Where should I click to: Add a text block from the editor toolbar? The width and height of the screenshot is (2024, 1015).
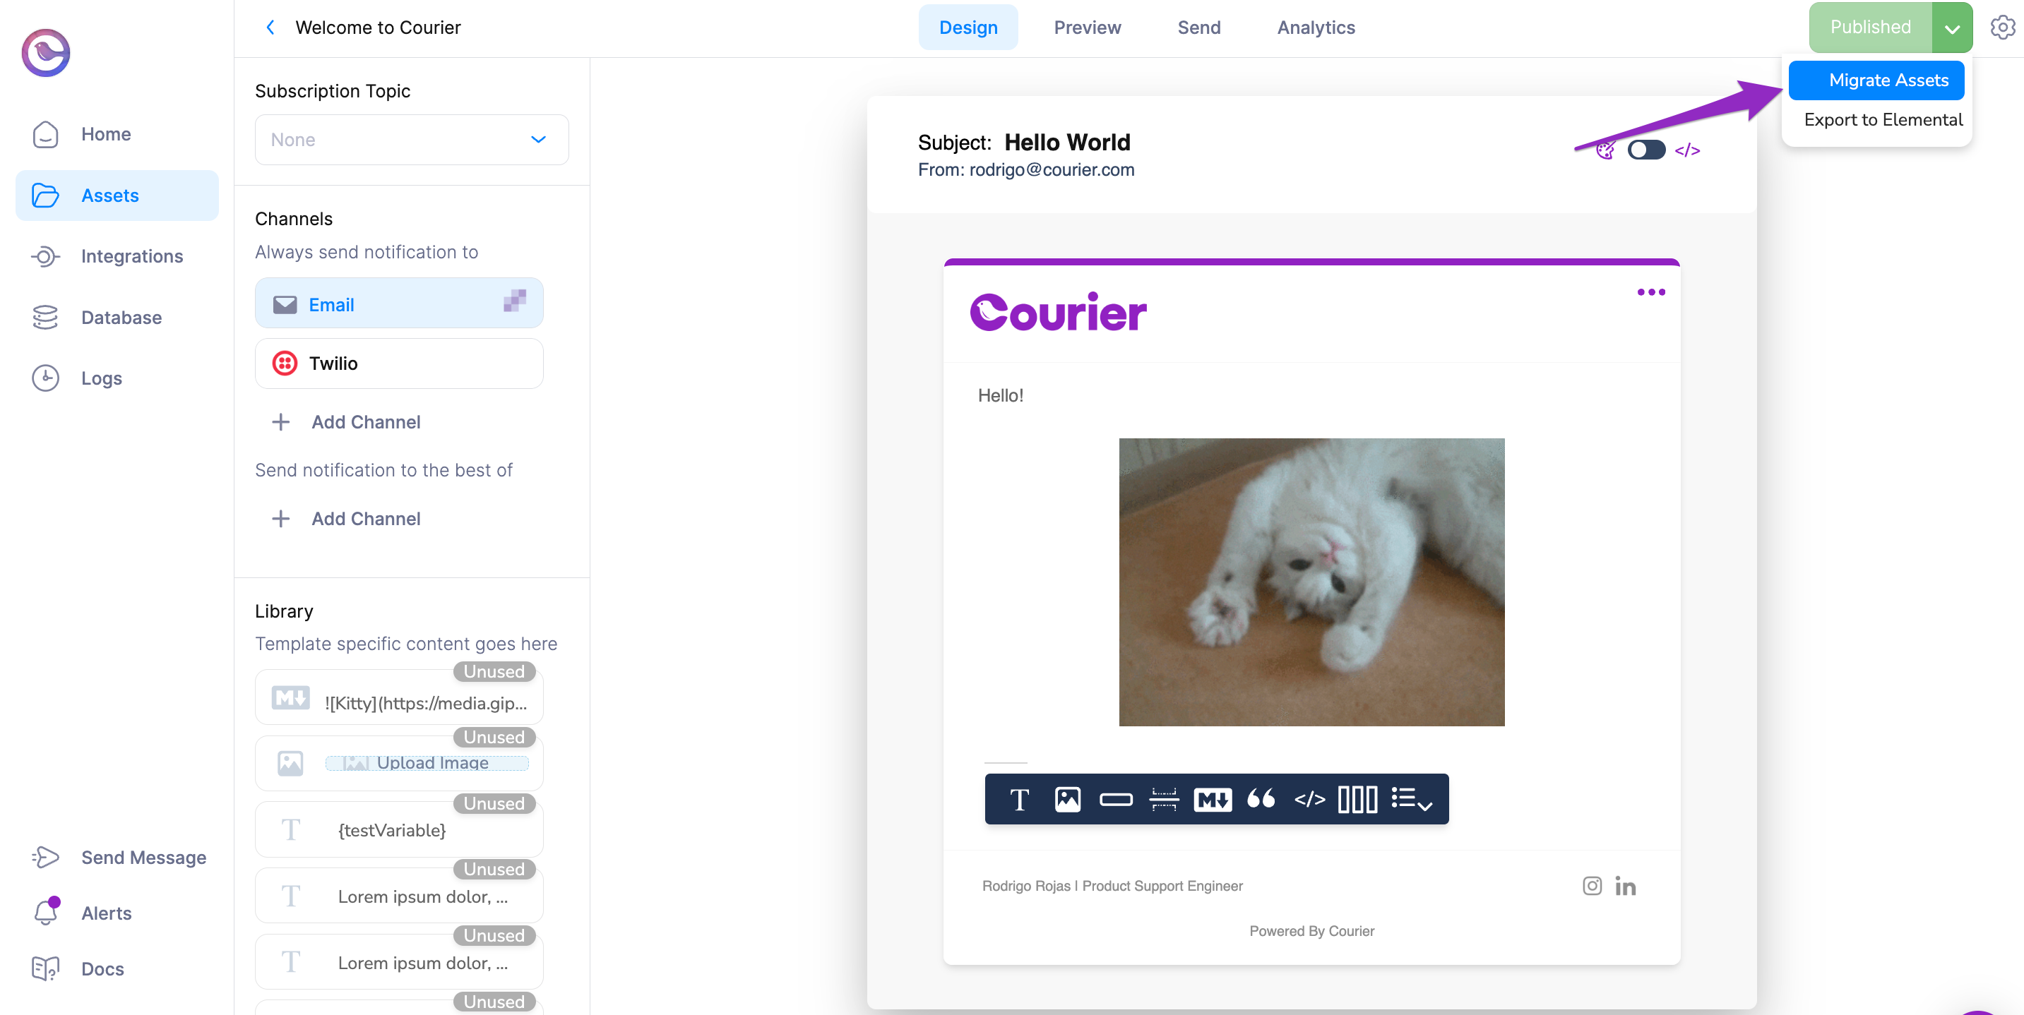tap(1019, 800)
